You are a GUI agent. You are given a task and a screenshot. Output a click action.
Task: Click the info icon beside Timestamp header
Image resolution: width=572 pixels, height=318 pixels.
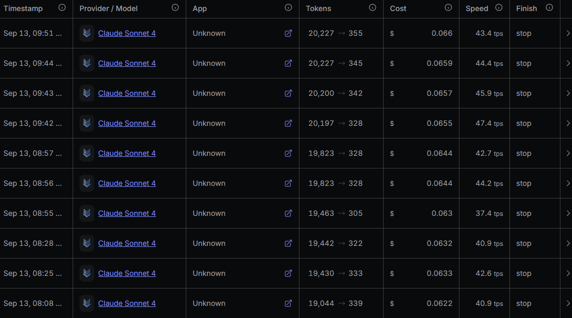(62, 8)
